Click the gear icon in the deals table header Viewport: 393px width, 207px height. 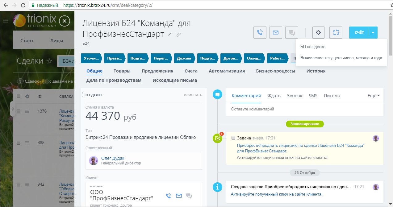coord(27,96)
